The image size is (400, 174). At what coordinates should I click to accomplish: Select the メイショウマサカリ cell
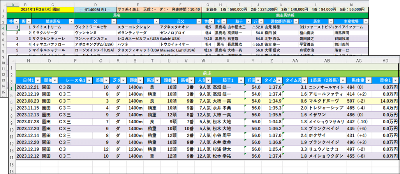(x=327, y=122)
